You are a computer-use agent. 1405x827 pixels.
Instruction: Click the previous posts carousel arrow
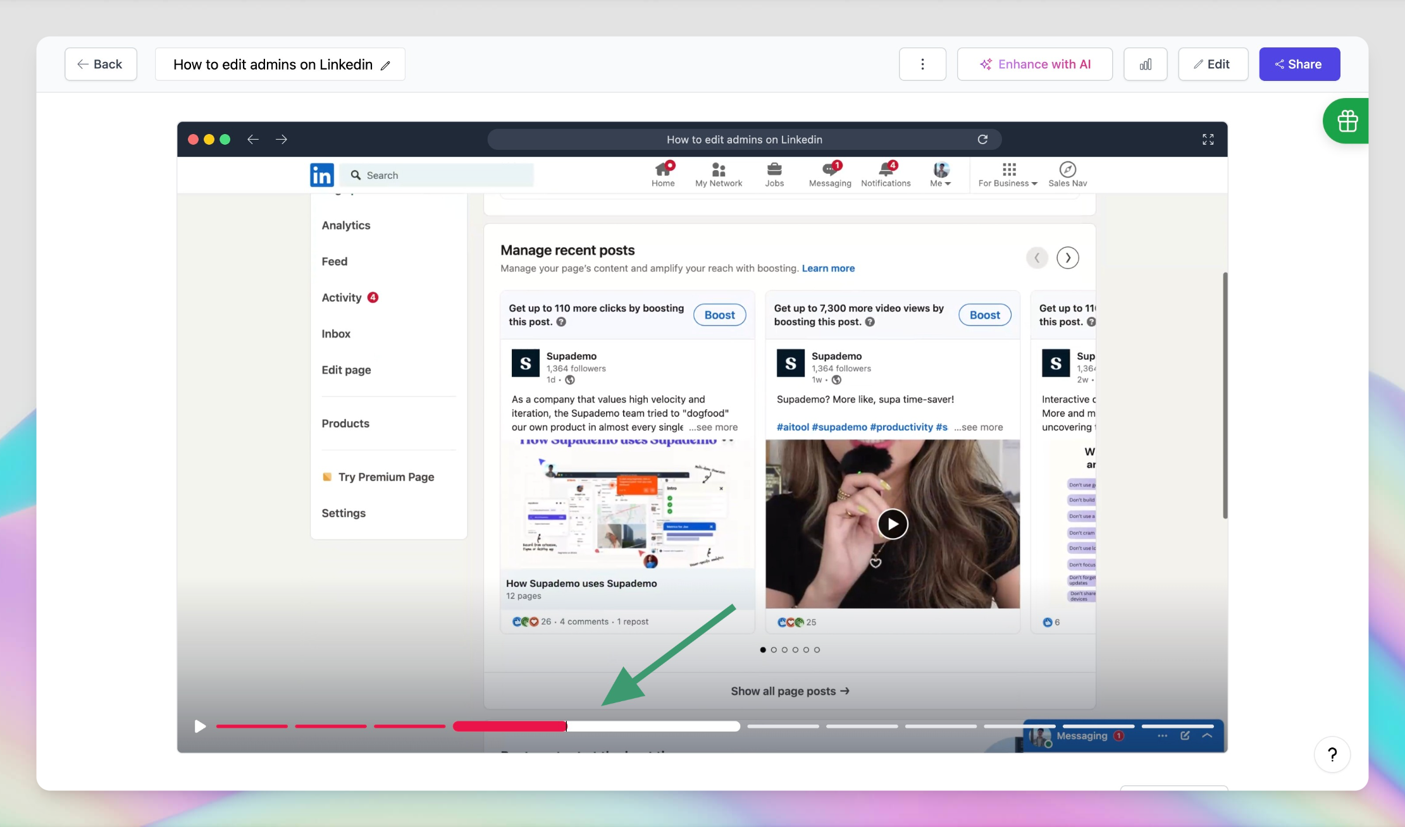(x=1037, y=257)
